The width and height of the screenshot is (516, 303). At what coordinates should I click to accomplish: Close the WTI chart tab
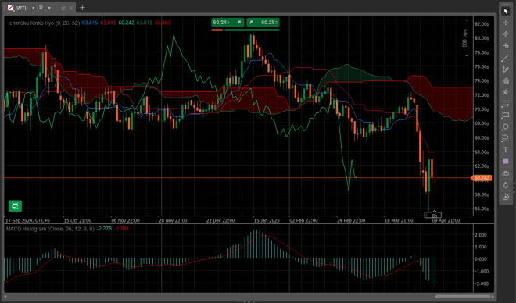pyautogui.click(x=70, y=9)
